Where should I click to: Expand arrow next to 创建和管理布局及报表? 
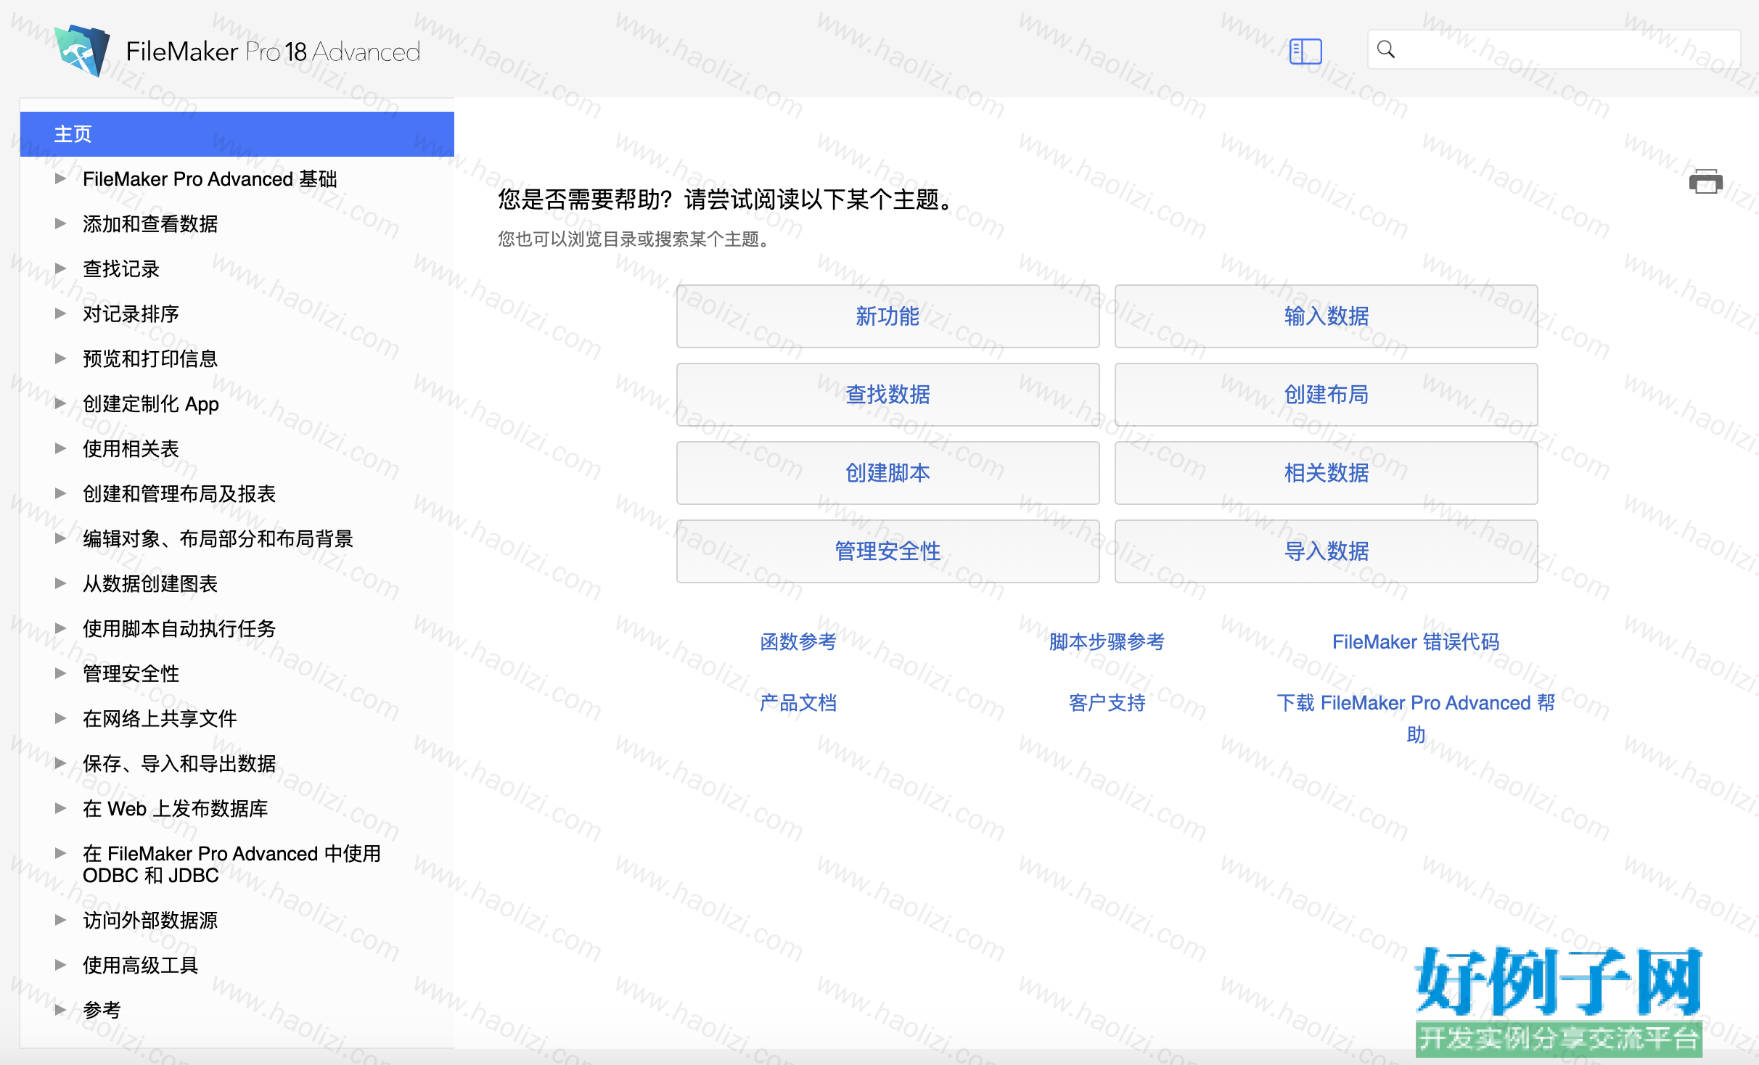[x=61, y=493]
